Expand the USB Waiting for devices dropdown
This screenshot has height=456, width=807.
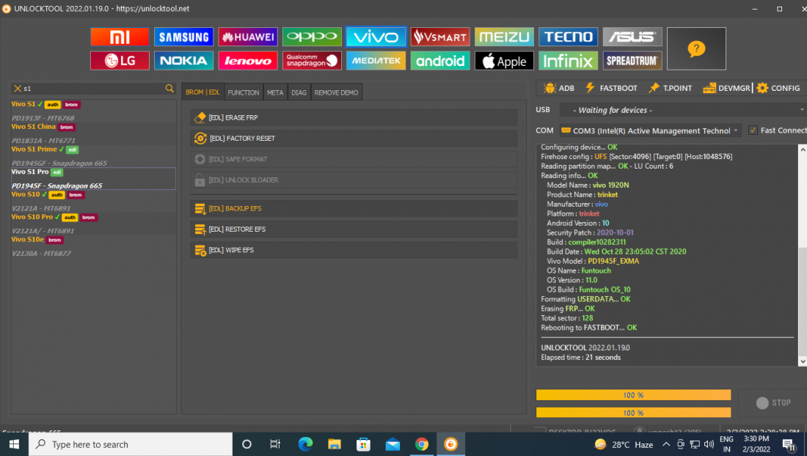click(682, 110)
